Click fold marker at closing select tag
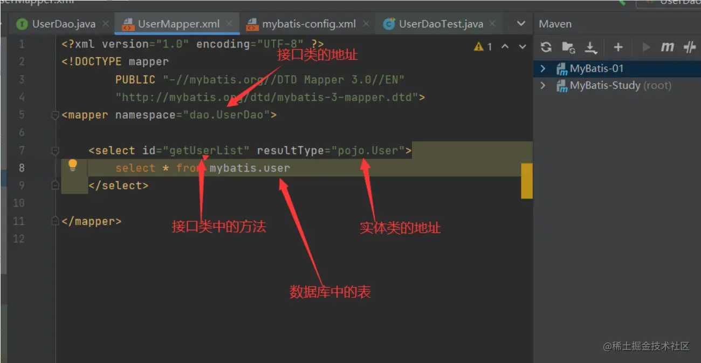701x363 pixels. [x=55, y=186]
